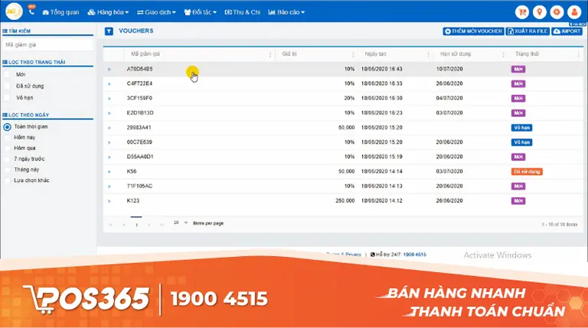Click the IMPORT button
588x328 pixels.
[x=567, y=31]
